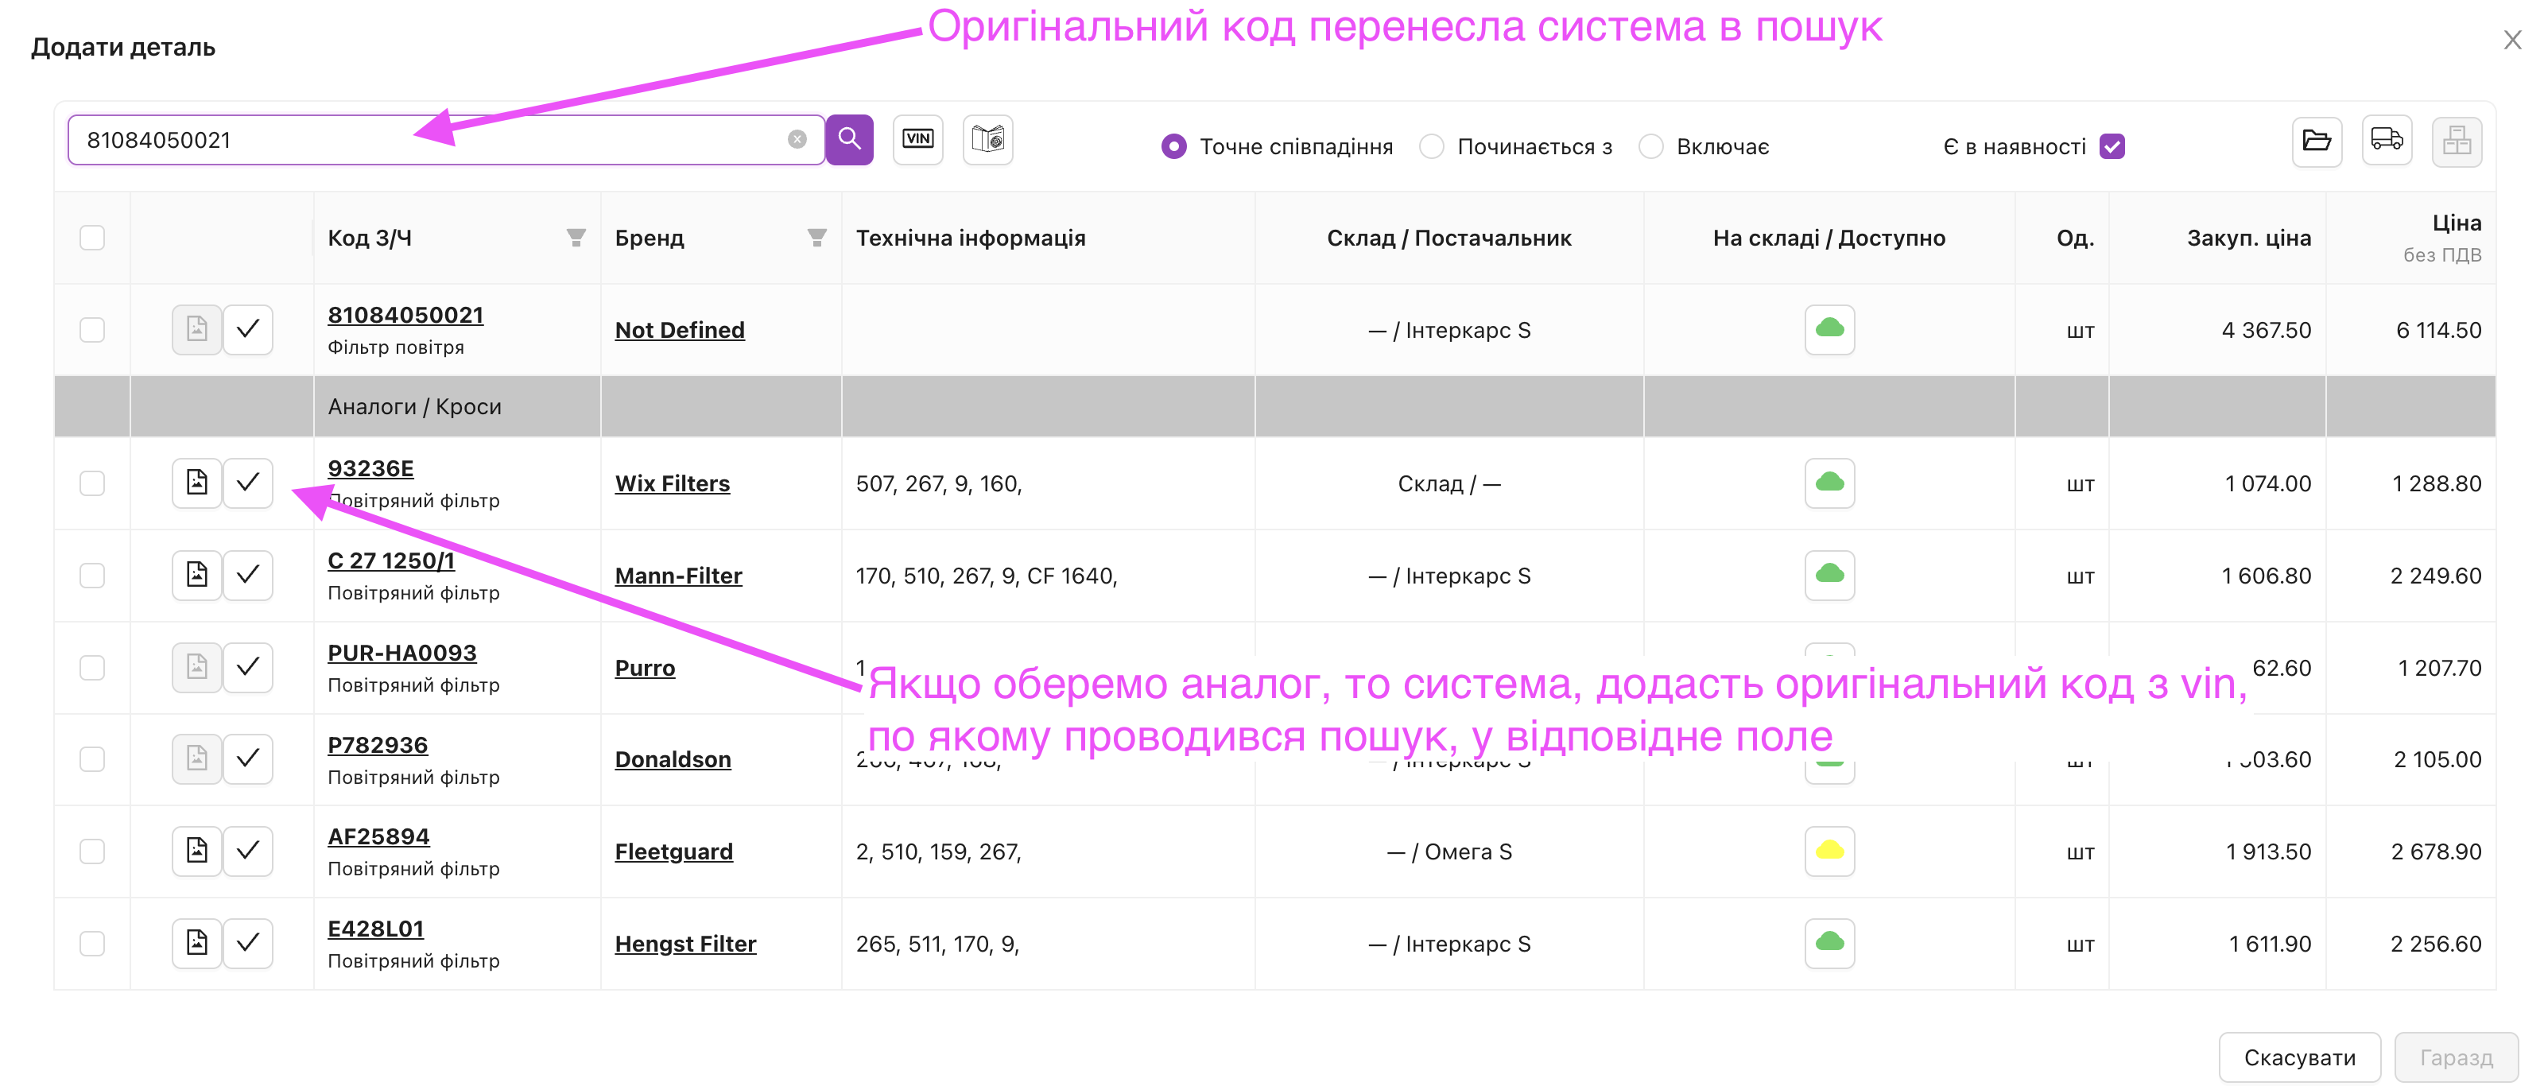Click the open folder icon

coord(2316,142)
